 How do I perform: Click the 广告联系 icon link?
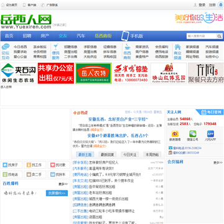click(42, 5)
